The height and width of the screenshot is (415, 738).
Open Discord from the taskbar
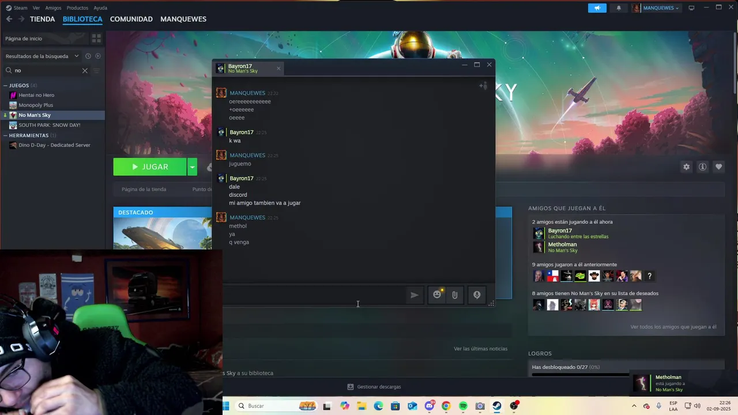pyautogui.click(x=430, y=406)
